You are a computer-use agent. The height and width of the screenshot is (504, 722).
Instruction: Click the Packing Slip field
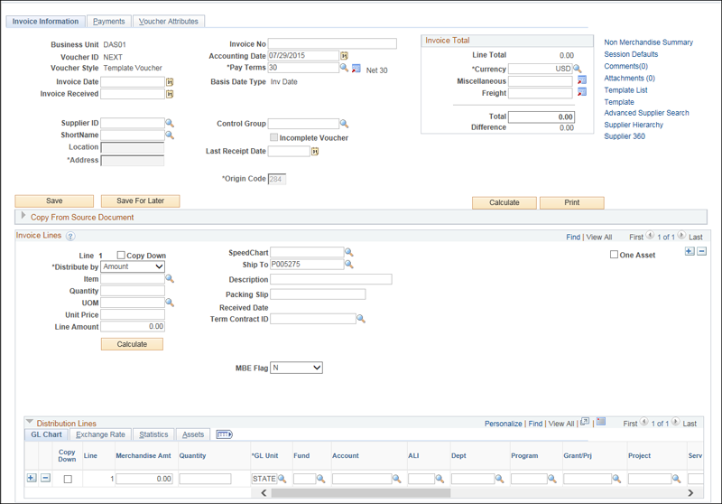[318, 294]
